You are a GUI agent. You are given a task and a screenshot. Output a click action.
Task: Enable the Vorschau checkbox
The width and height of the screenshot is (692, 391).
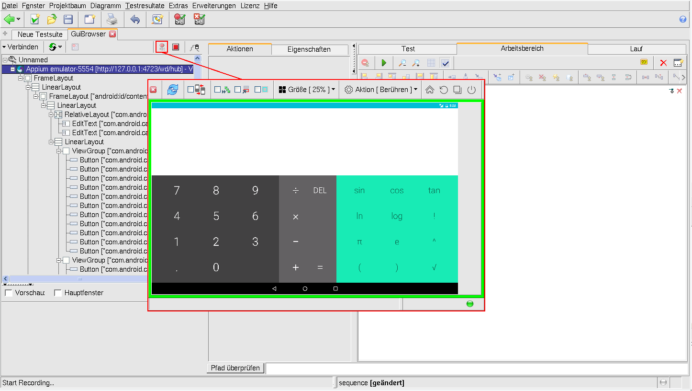9,293
